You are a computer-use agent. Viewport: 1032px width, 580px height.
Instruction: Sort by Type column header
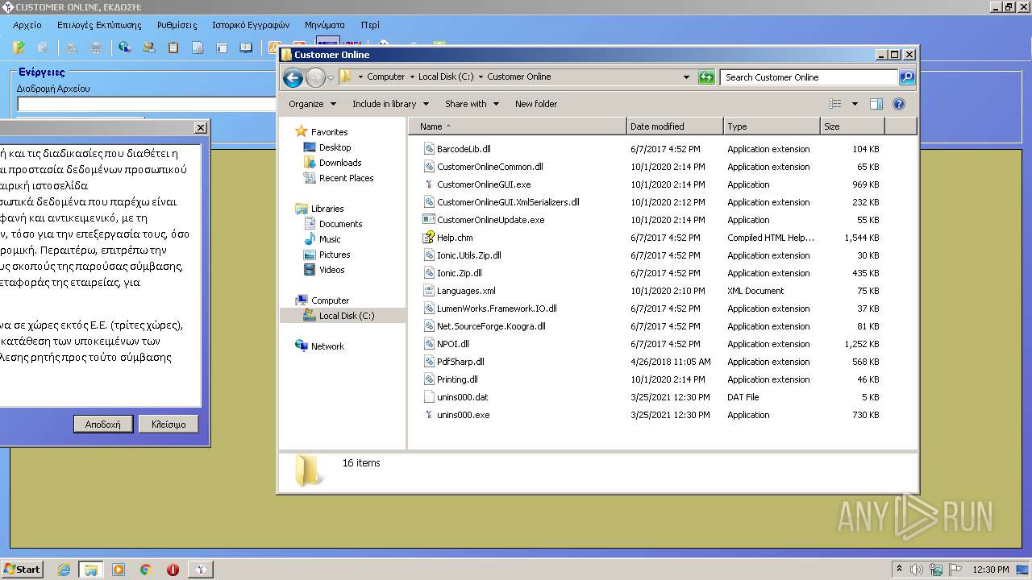click(x=772, y=126)
